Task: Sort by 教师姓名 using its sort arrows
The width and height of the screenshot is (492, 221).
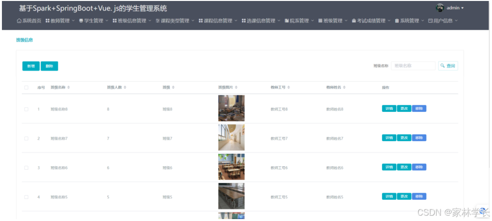Action: (344, 87)
